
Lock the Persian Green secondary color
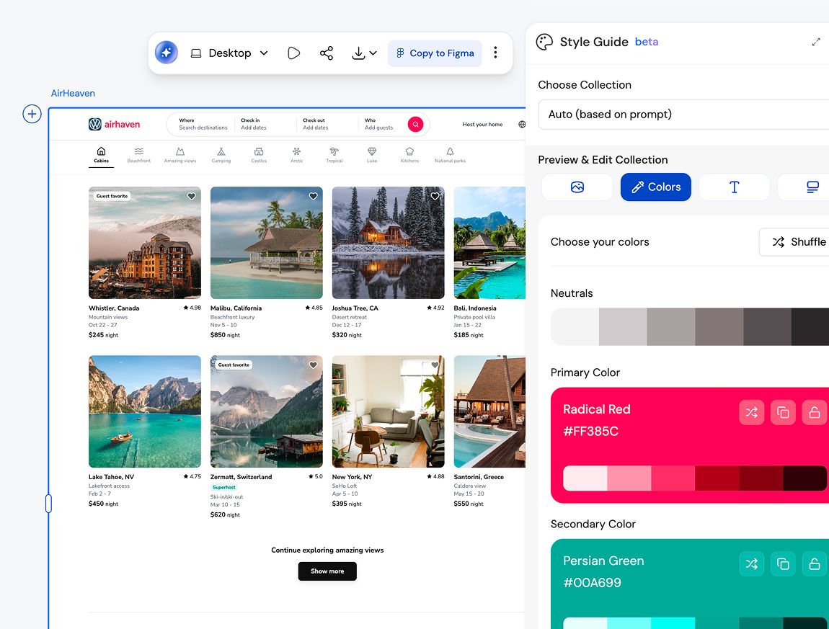point(815,563)
